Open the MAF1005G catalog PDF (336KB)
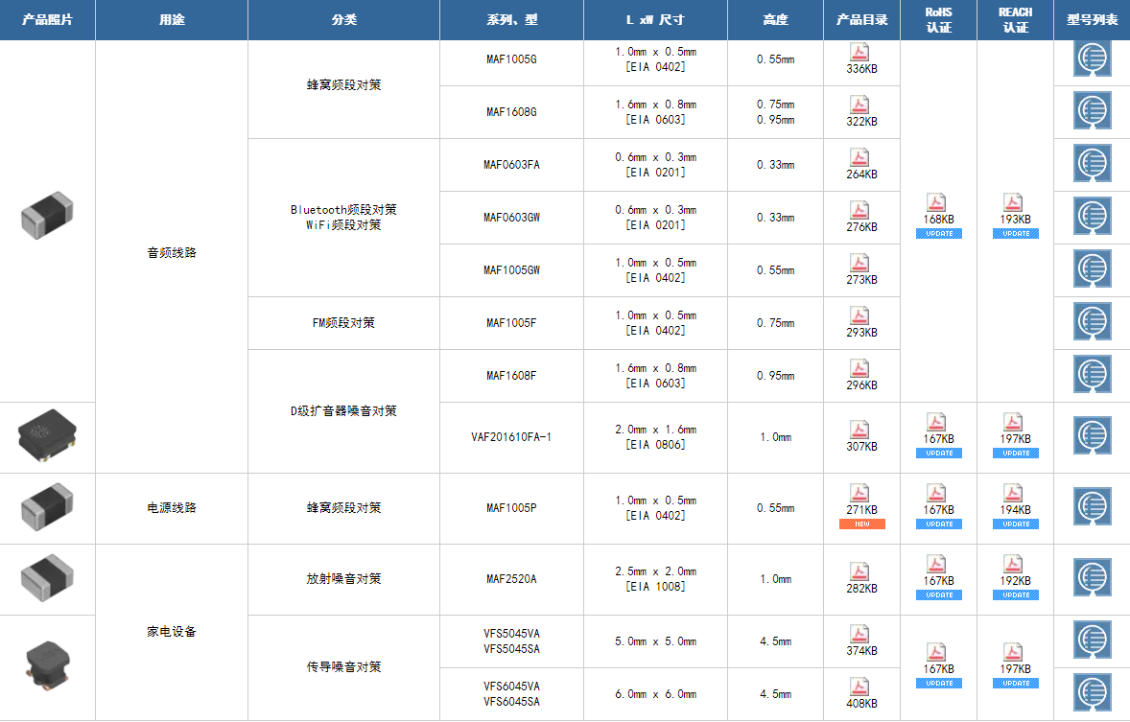 pos(860,53)
